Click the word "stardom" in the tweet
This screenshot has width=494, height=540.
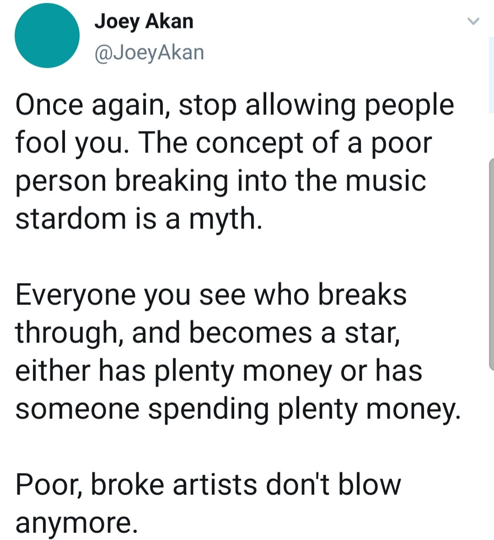tap(71, 218)
